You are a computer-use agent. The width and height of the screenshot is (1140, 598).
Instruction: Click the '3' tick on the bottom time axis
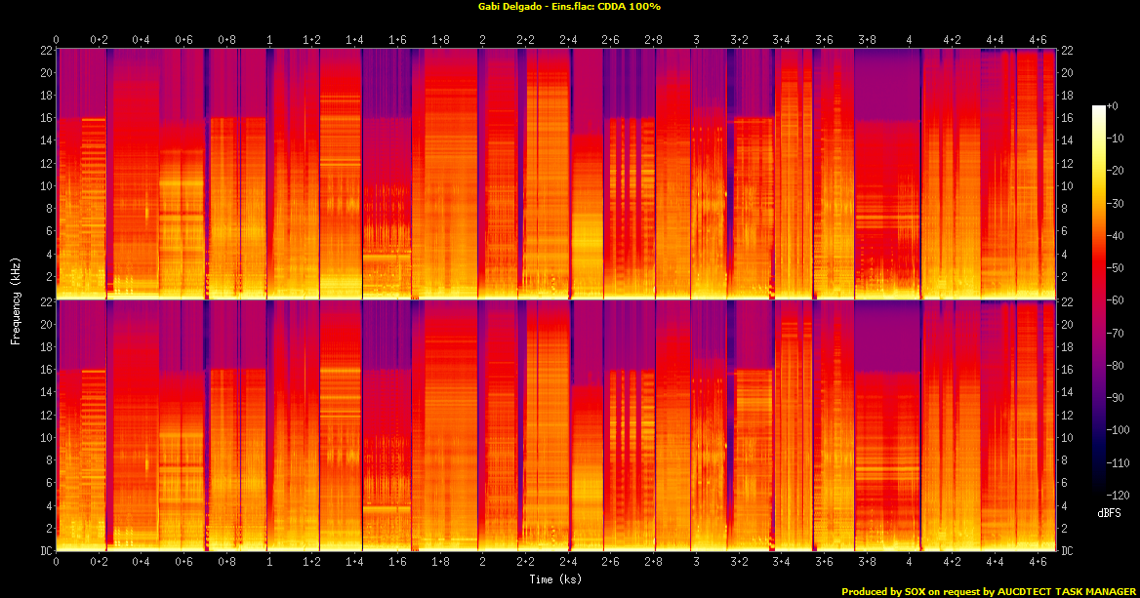[x=695, y=562]
